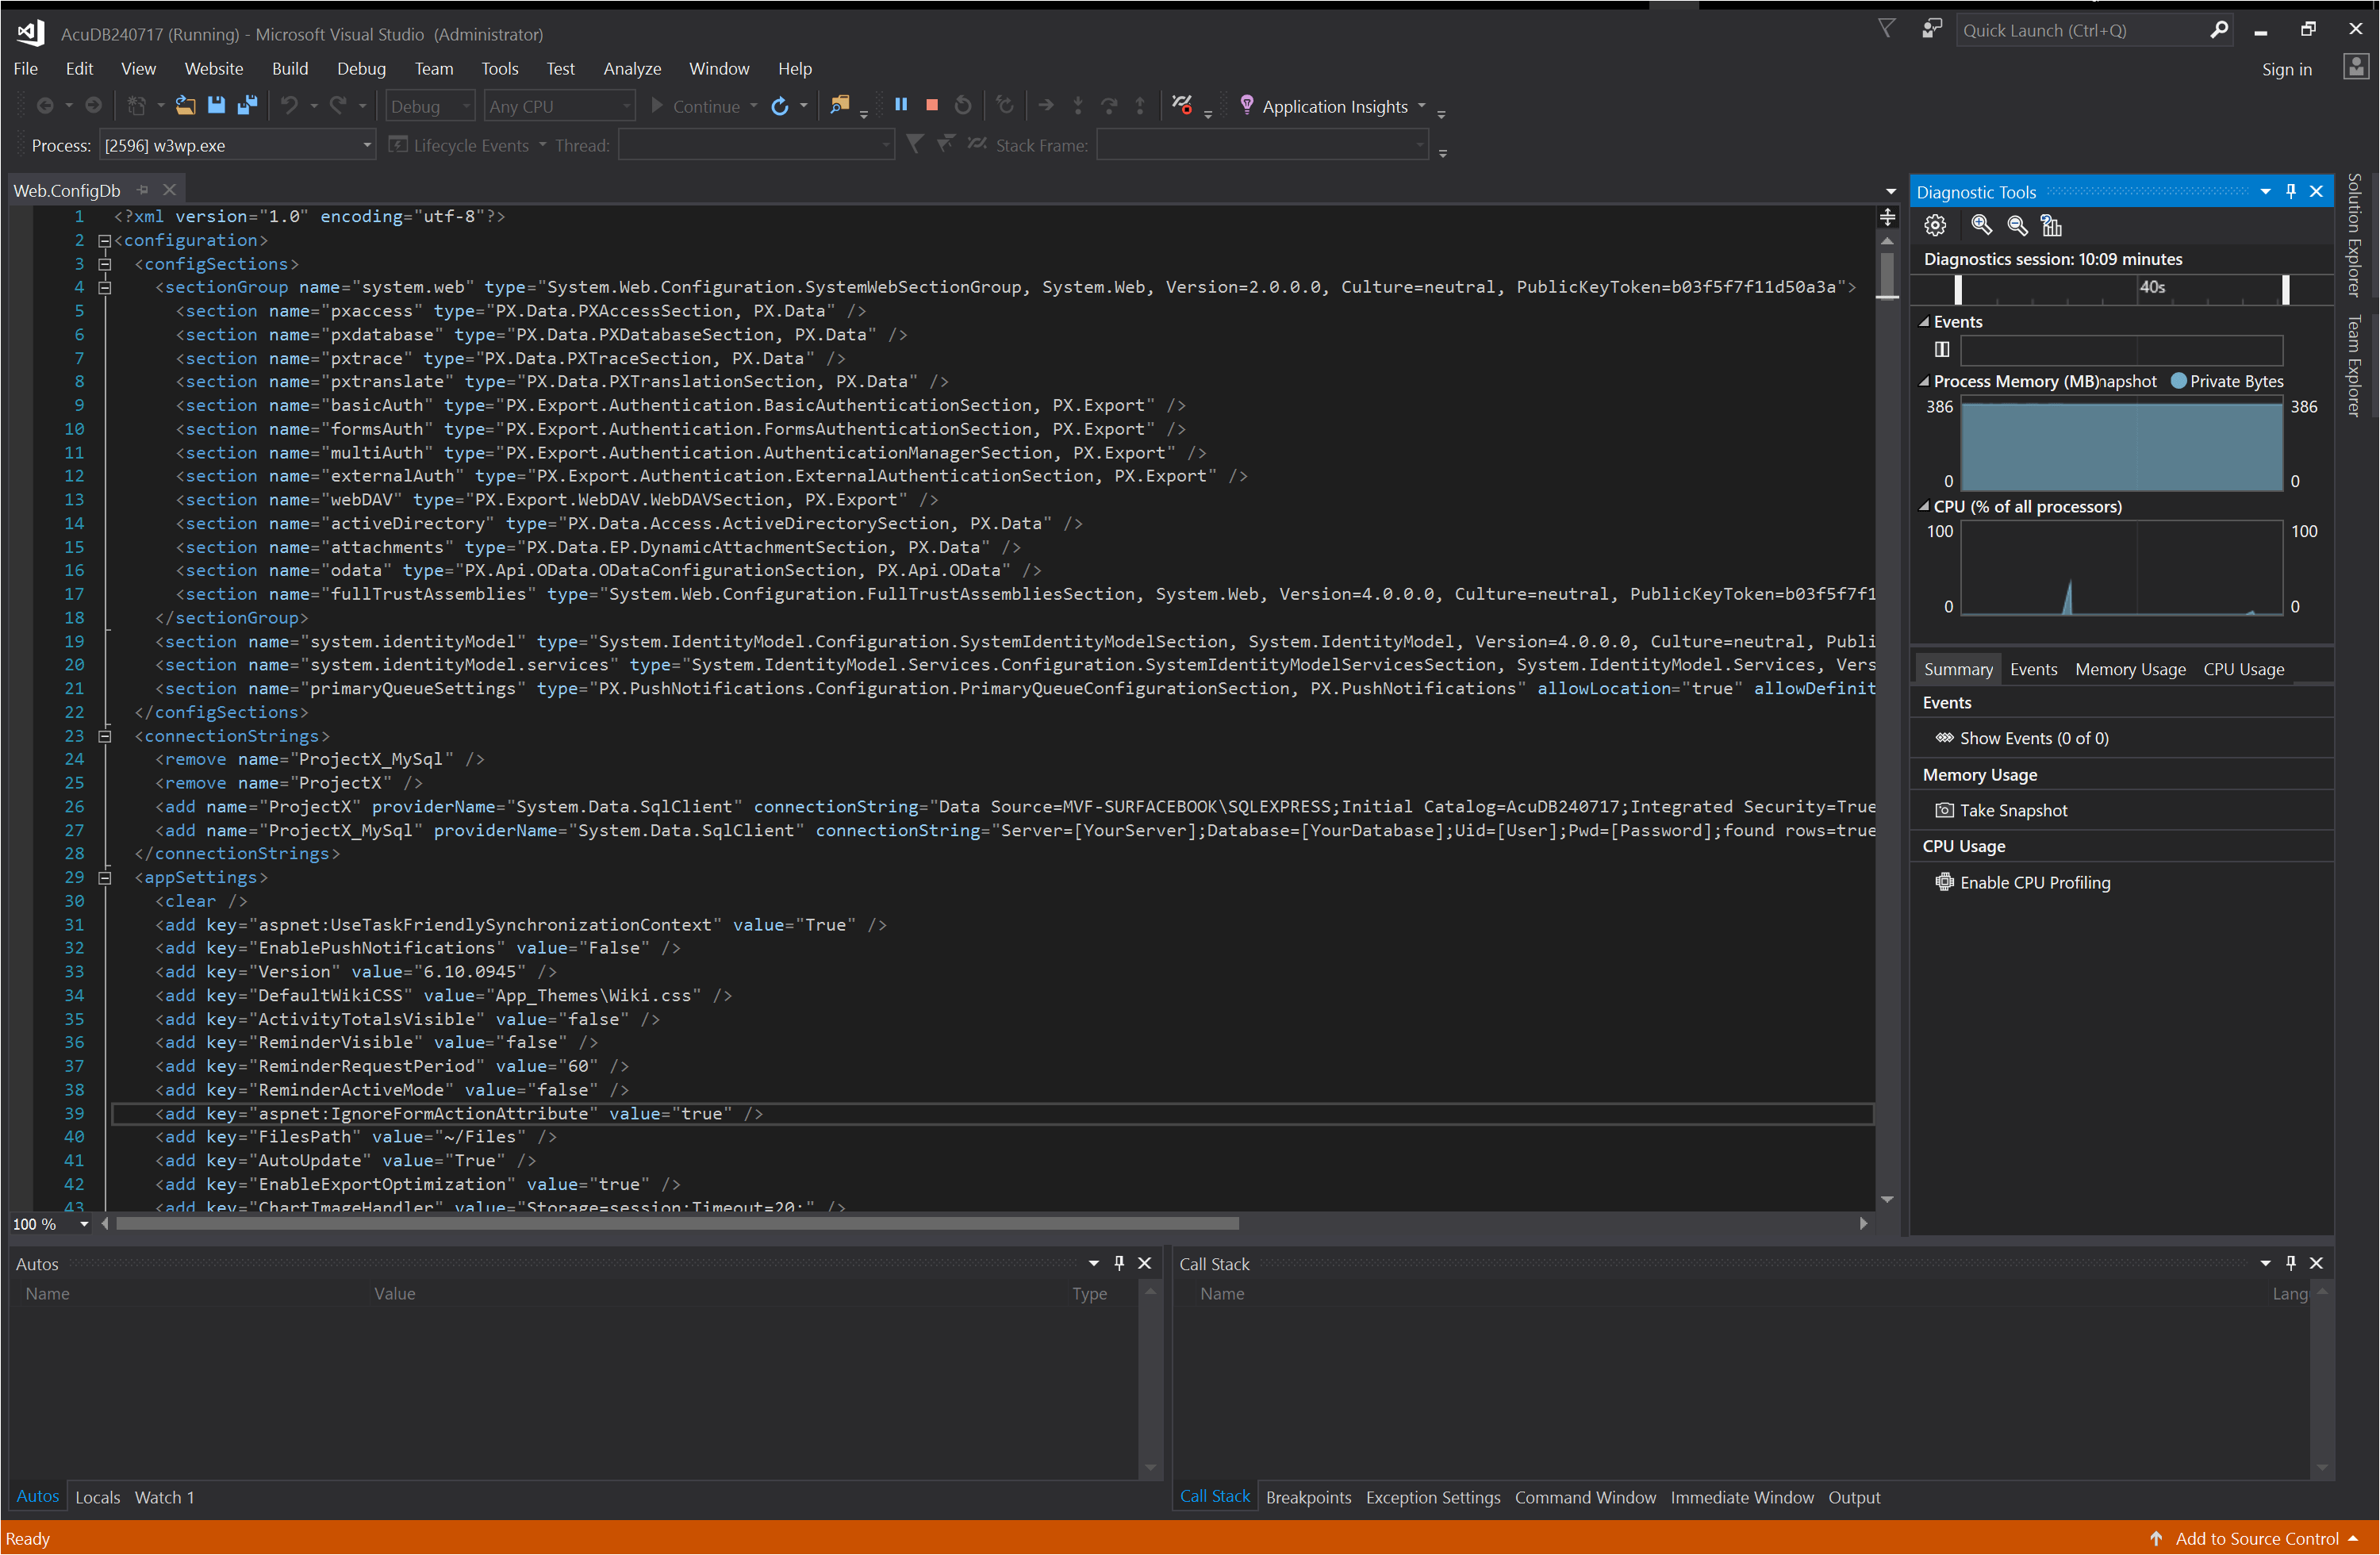Click the split editor icon above scrollbar
Image resolution: width=2380 pixels, height=1555 pixels.
[1887, 217]
